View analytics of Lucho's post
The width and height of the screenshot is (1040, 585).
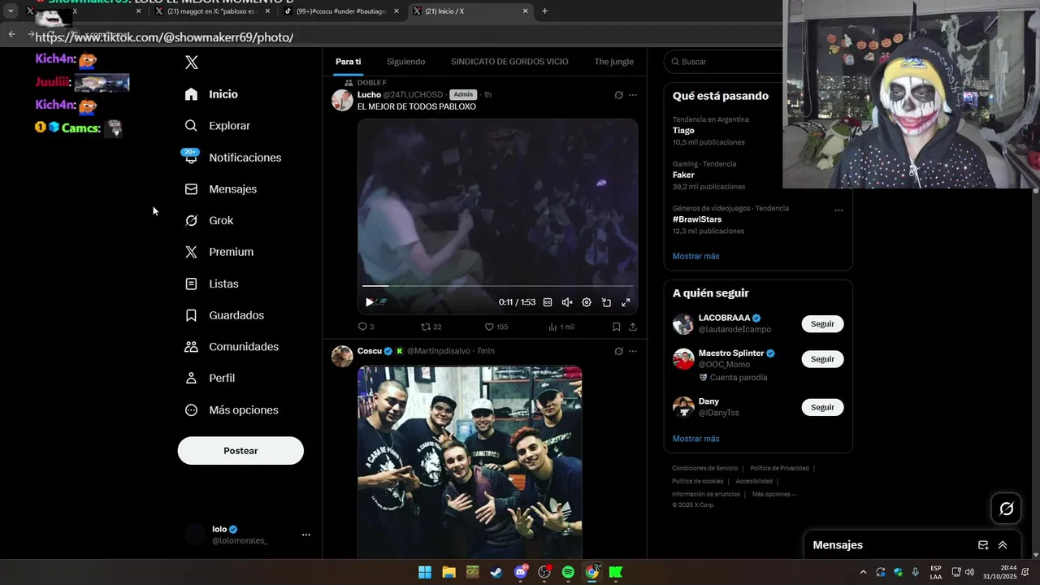coord(561,327)
